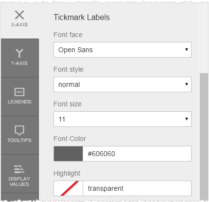Open the Font style dropdown showing normal
Image resolution: width=209 pixels, height=202 pixels.
[122, 84]
